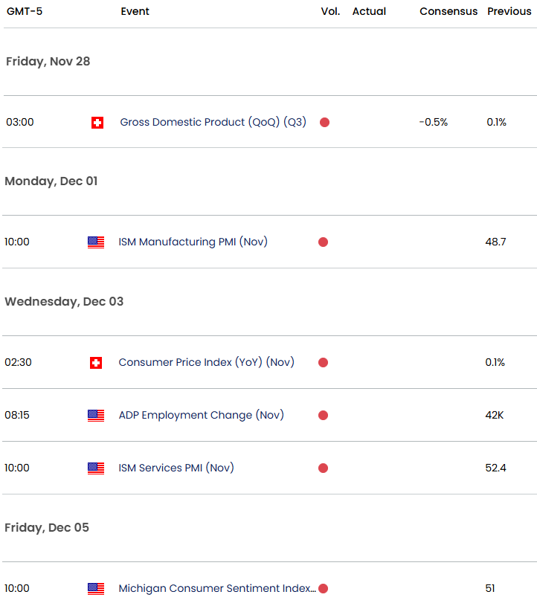
Task: Open Gross Domestic Product (QoQ) (Q3) event
Action: coord(213,122)
